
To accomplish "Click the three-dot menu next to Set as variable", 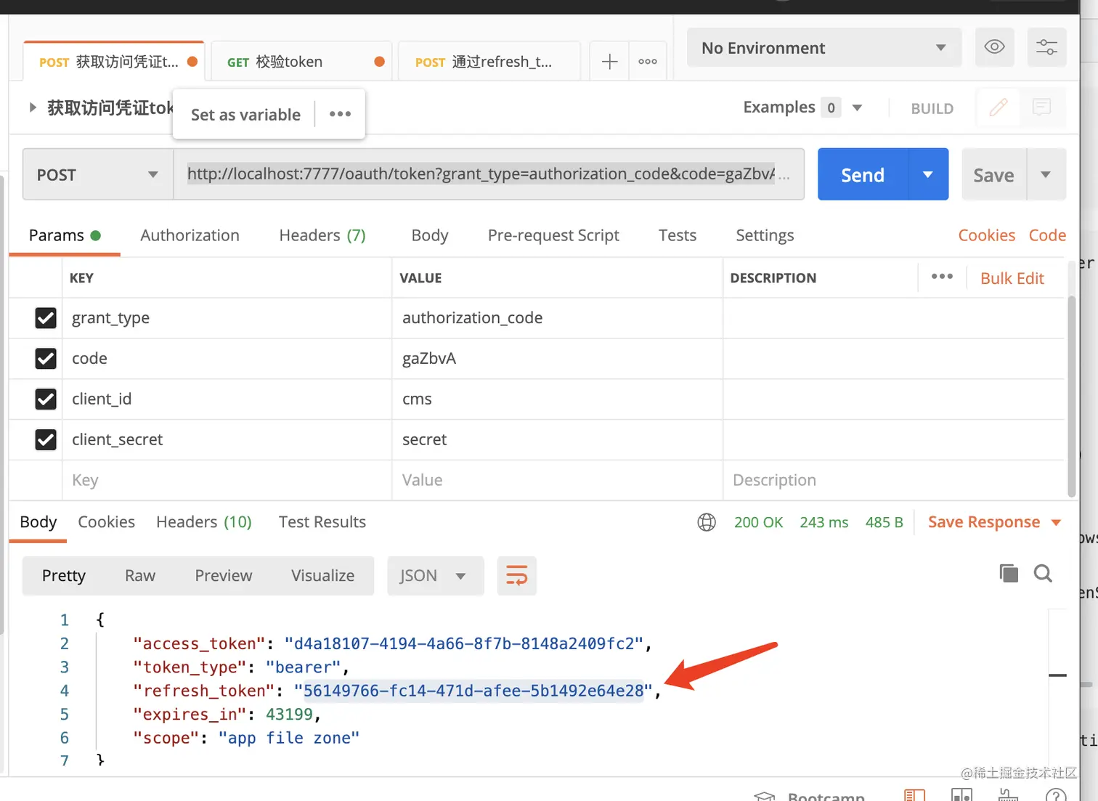I will pyautogui.click(x=340, y=114).
